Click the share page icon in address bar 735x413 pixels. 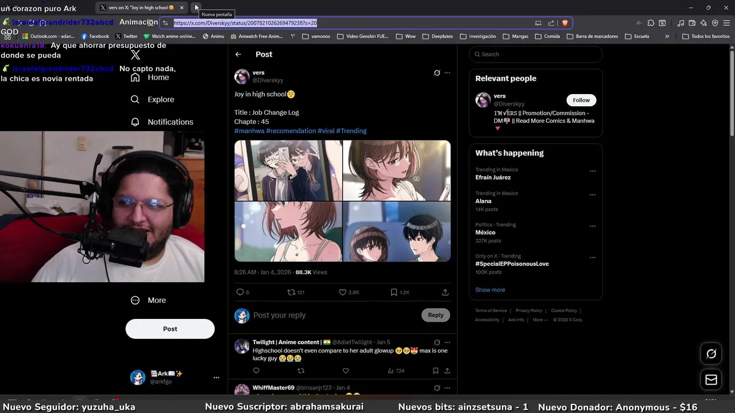point(551,23)
